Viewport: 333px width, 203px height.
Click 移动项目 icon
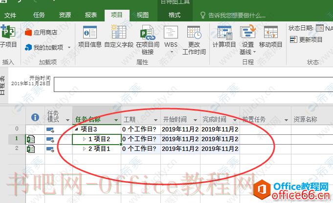(x=271, y=32)
